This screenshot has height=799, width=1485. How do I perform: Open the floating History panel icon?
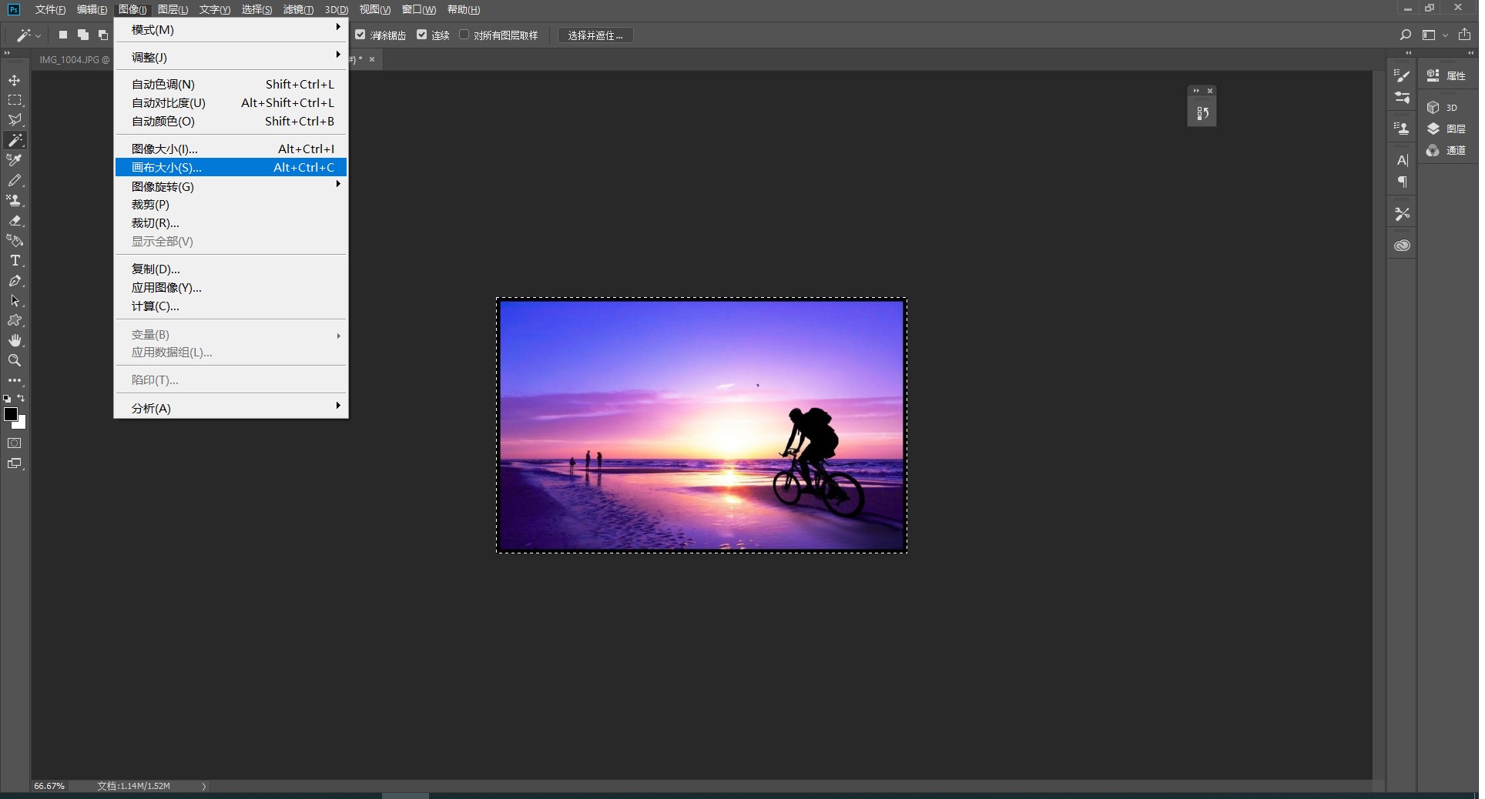pos(1202,113)
